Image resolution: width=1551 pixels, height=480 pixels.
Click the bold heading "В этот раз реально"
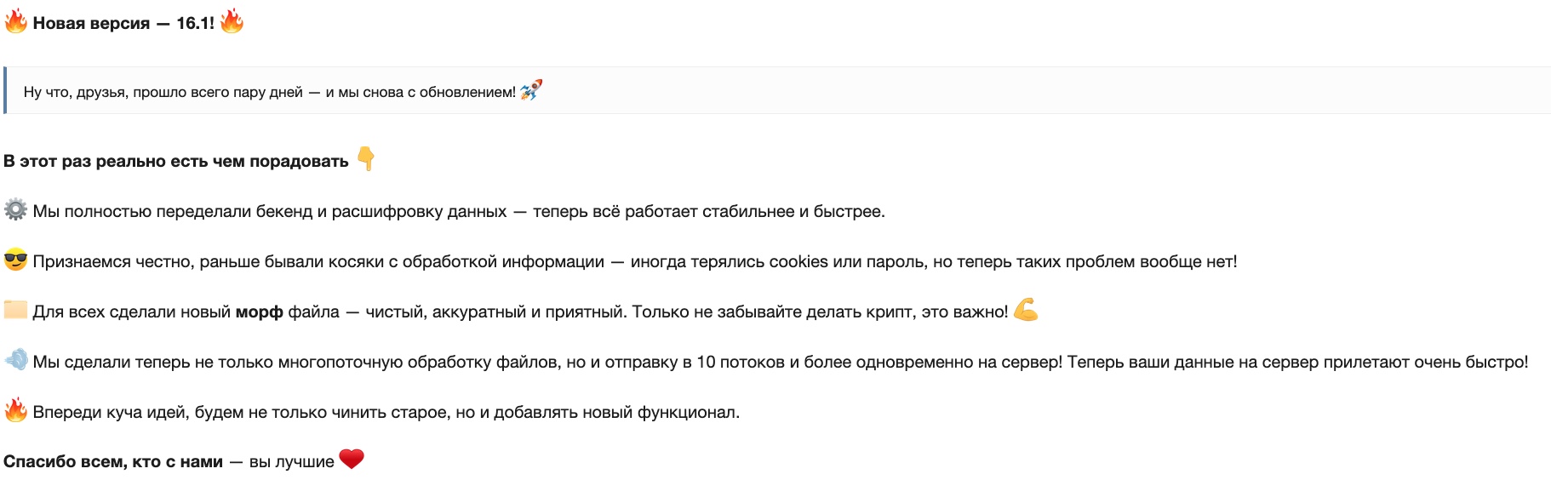[x=176, y=162]
